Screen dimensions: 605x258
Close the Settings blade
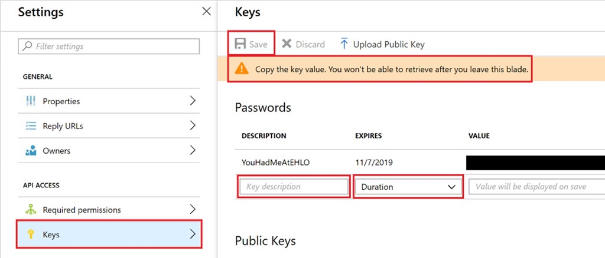click(x=206, y=11)
